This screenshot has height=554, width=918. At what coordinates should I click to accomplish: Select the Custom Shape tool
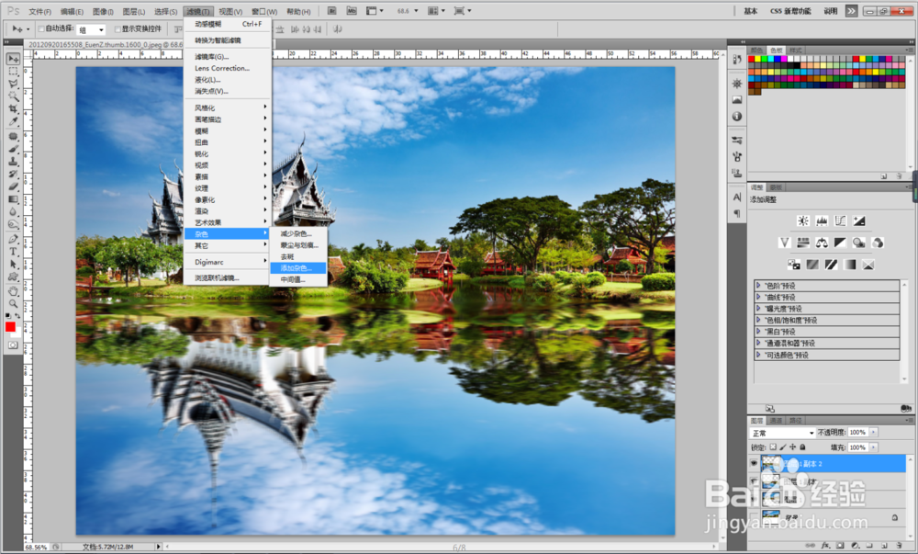13,277
